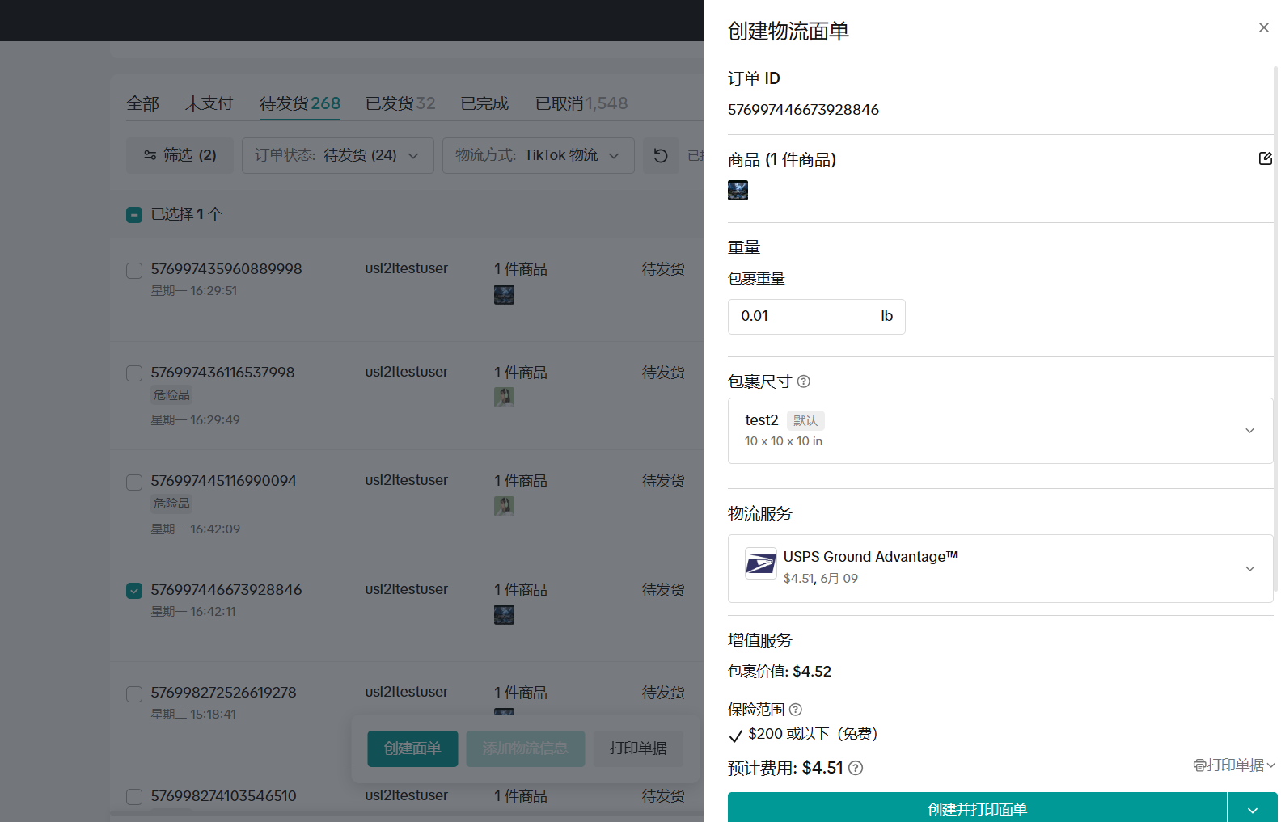Image resolution: width=1281 pixels, height=822 pixels.
Task: Click the estimated cost info icon
Action: (x=856, y=768)
